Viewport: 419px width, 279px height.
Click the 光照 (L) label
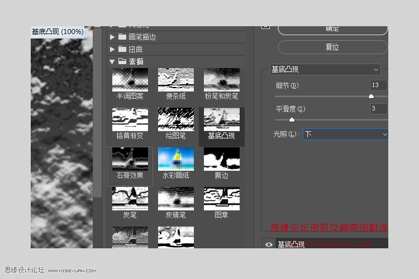click(286, 134)
